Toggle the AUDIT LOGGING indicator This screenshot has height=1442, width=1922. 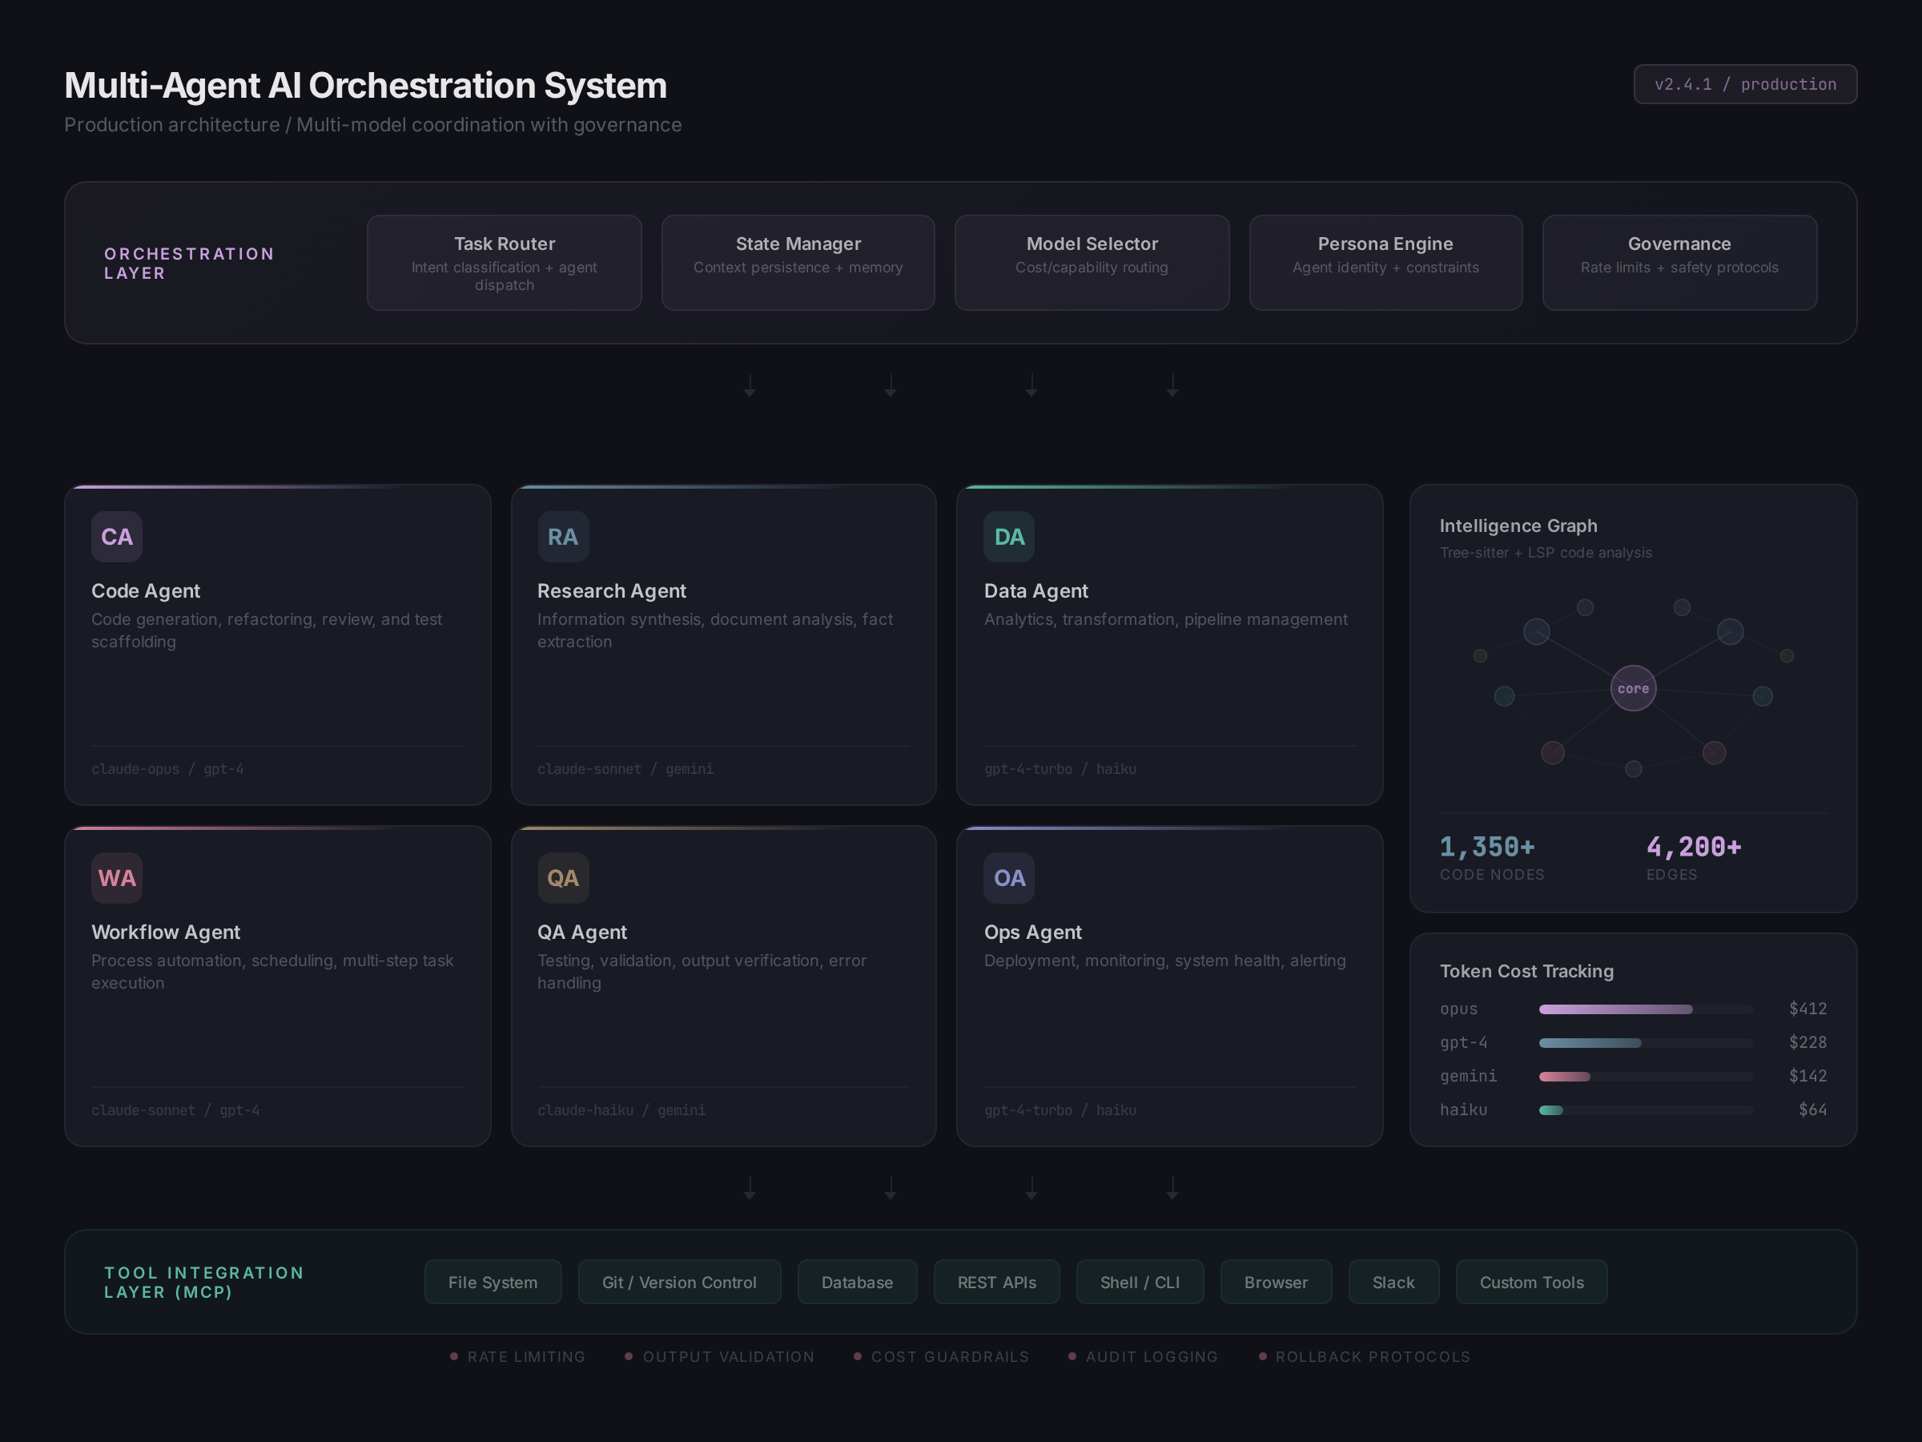point(1143,1356)
